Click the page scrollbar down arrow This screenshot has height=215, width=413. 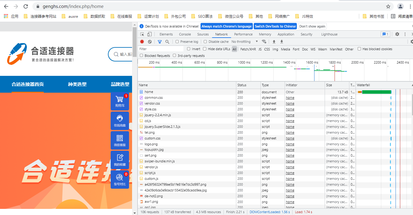135,213
